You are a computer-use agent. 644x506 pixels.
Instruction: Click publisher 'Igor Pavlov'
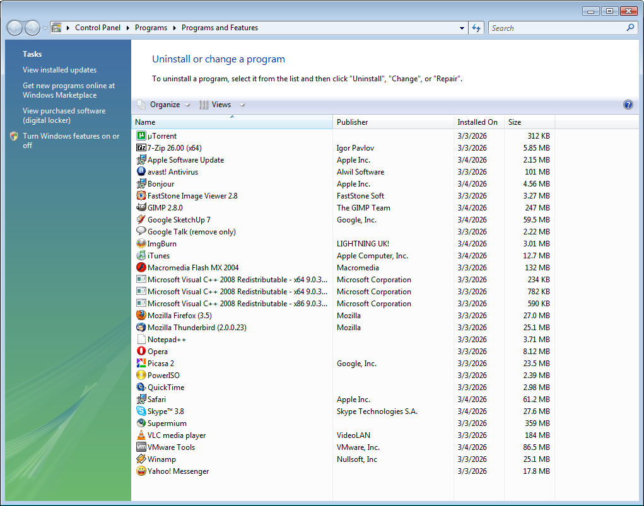coord(355,147)
